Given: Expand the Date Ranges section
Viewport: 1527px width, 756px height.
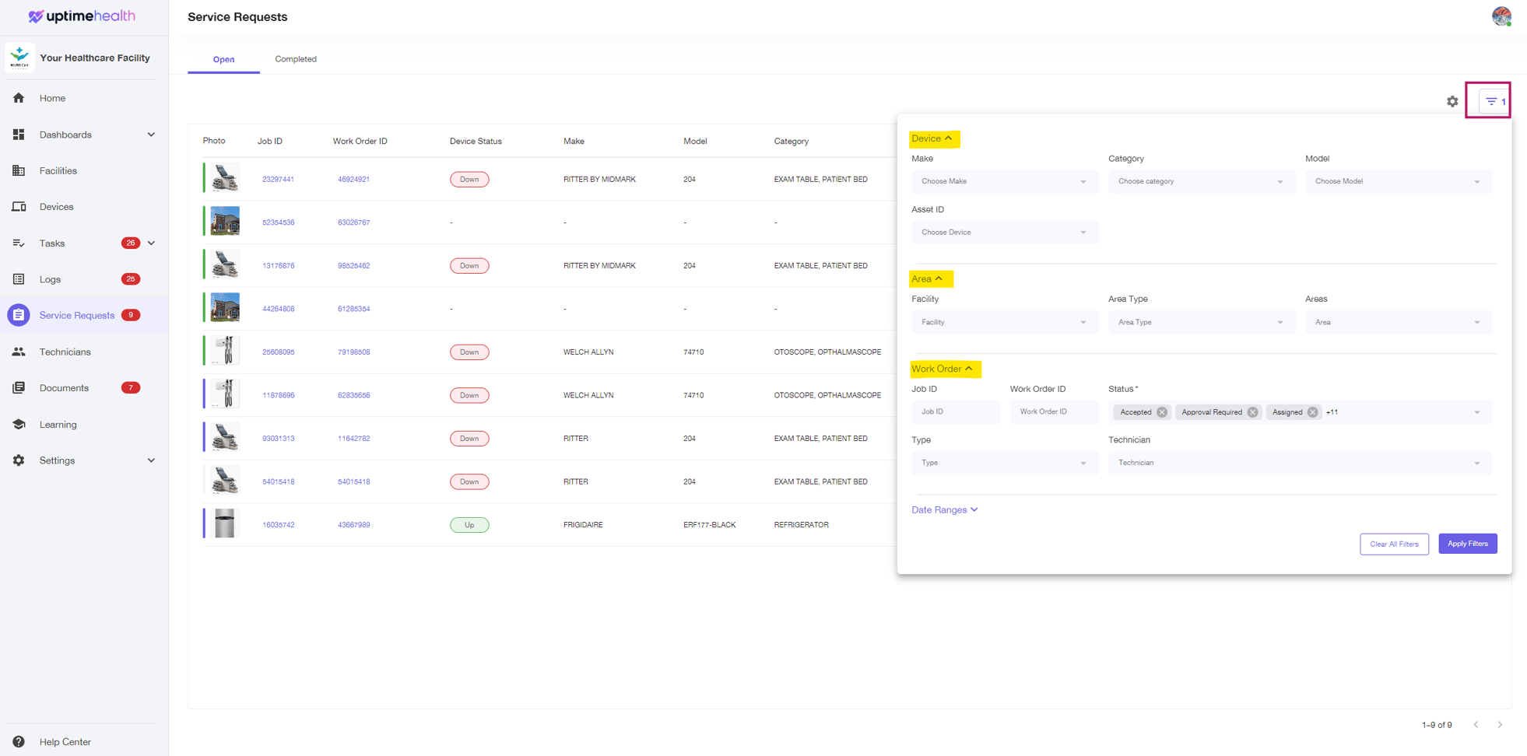Looking at the screenshot, I should (x=945, y=509).
